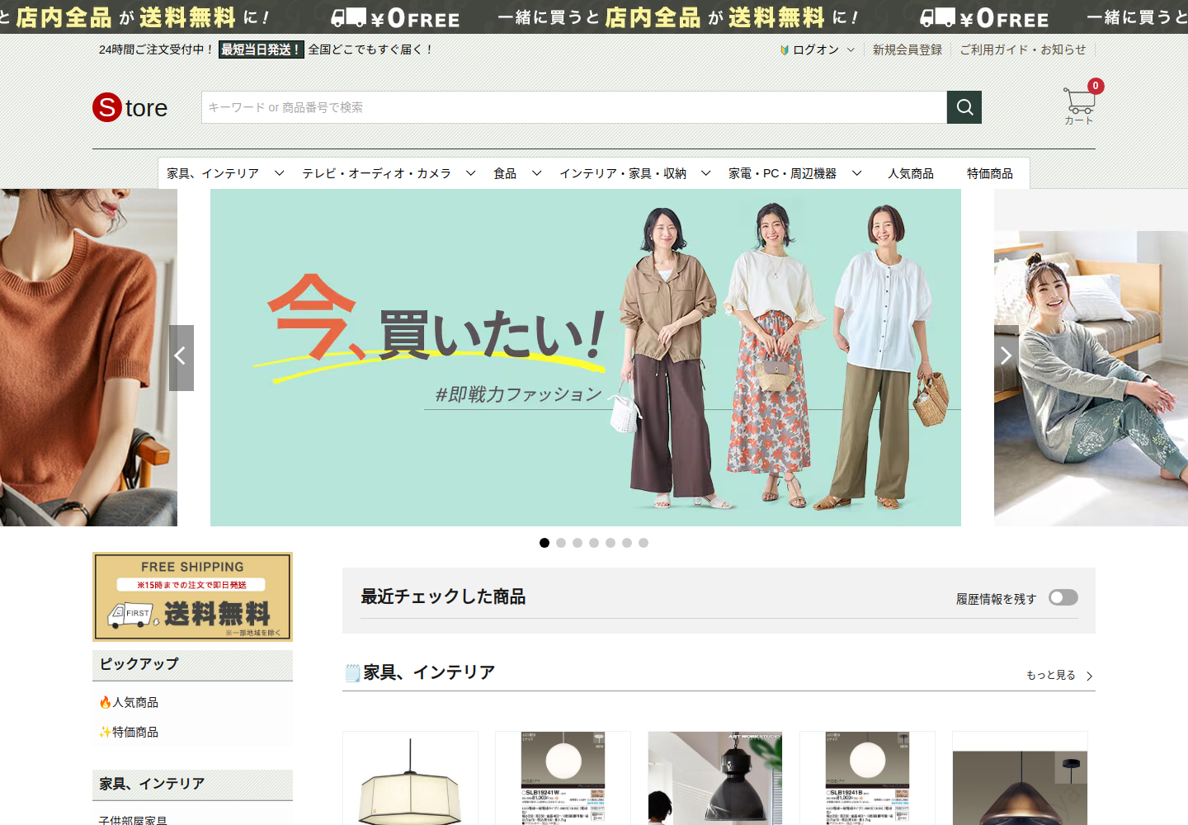Select the second carousel dot

(x=561, y=543)
